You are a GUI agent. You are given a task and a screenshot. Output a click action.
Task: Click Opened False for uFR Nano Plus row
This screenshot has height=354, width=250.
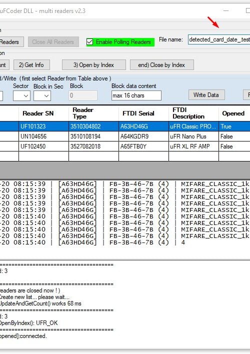point(234,136)
